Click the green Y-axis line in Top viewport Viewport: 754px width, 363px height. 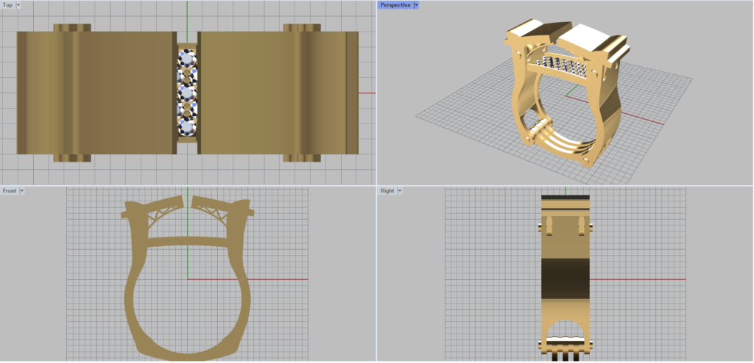click(187, 15)
